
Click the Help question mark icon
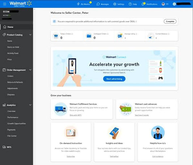tap(130, 4)
